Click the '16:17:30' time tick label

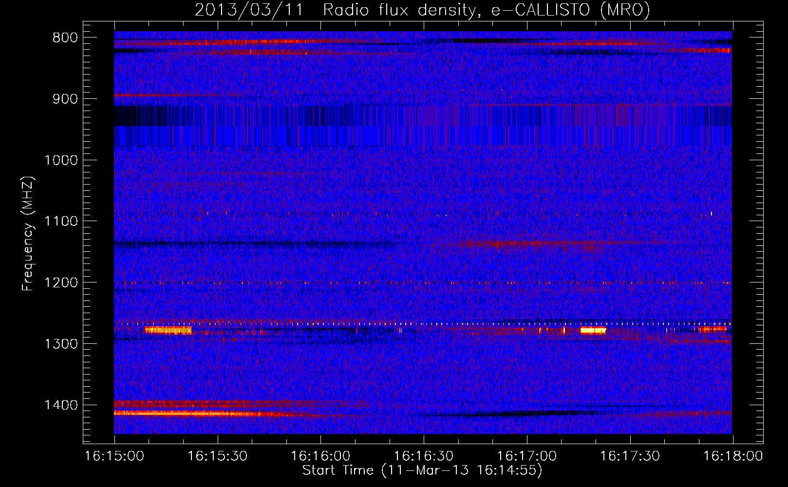pyautogui.click(x=630, y=456)
